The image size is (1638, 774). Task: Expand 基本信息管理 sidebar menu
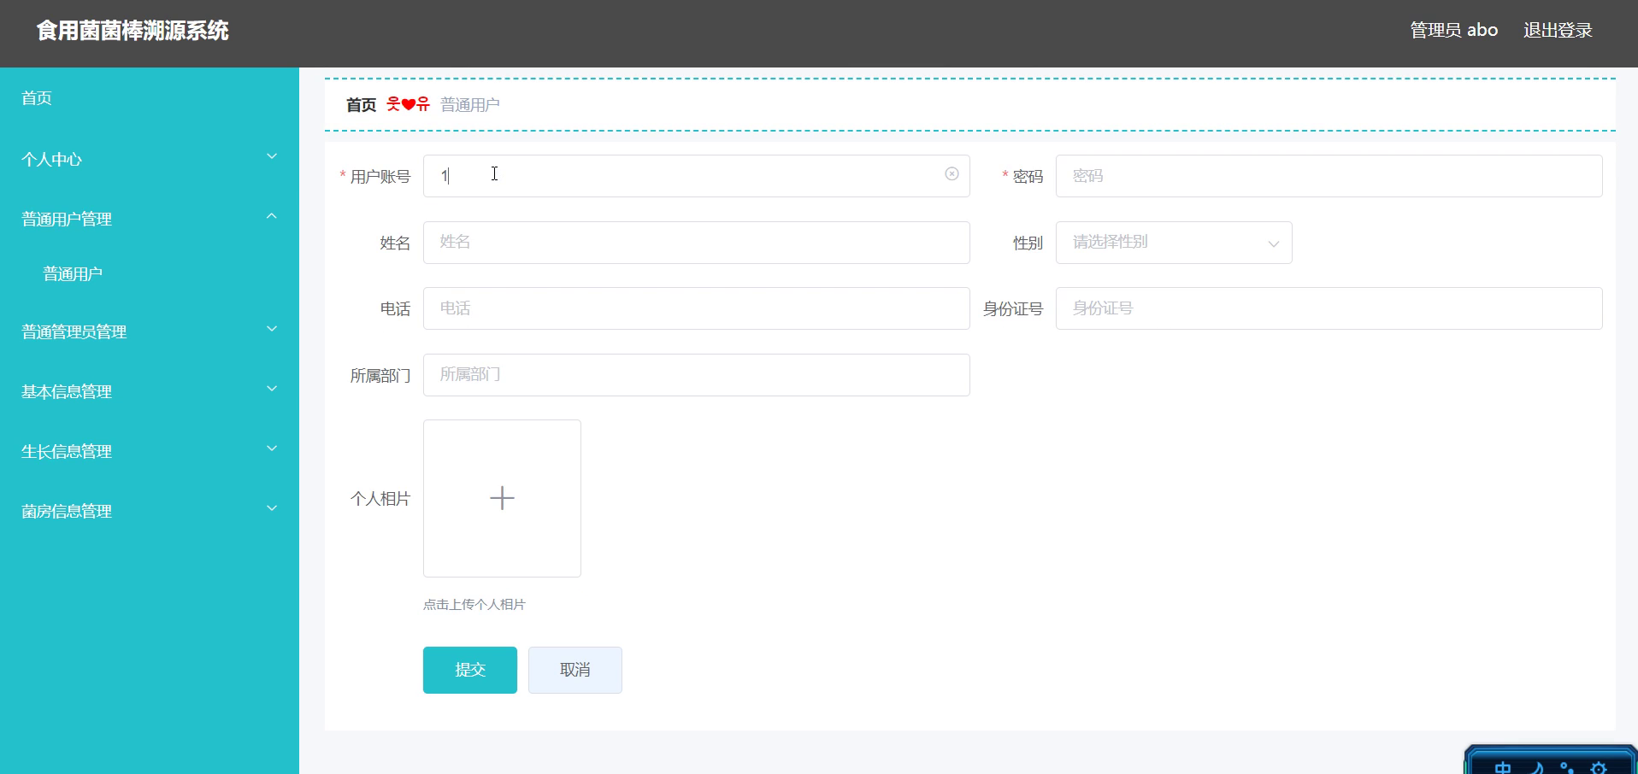tap(150, 391)
